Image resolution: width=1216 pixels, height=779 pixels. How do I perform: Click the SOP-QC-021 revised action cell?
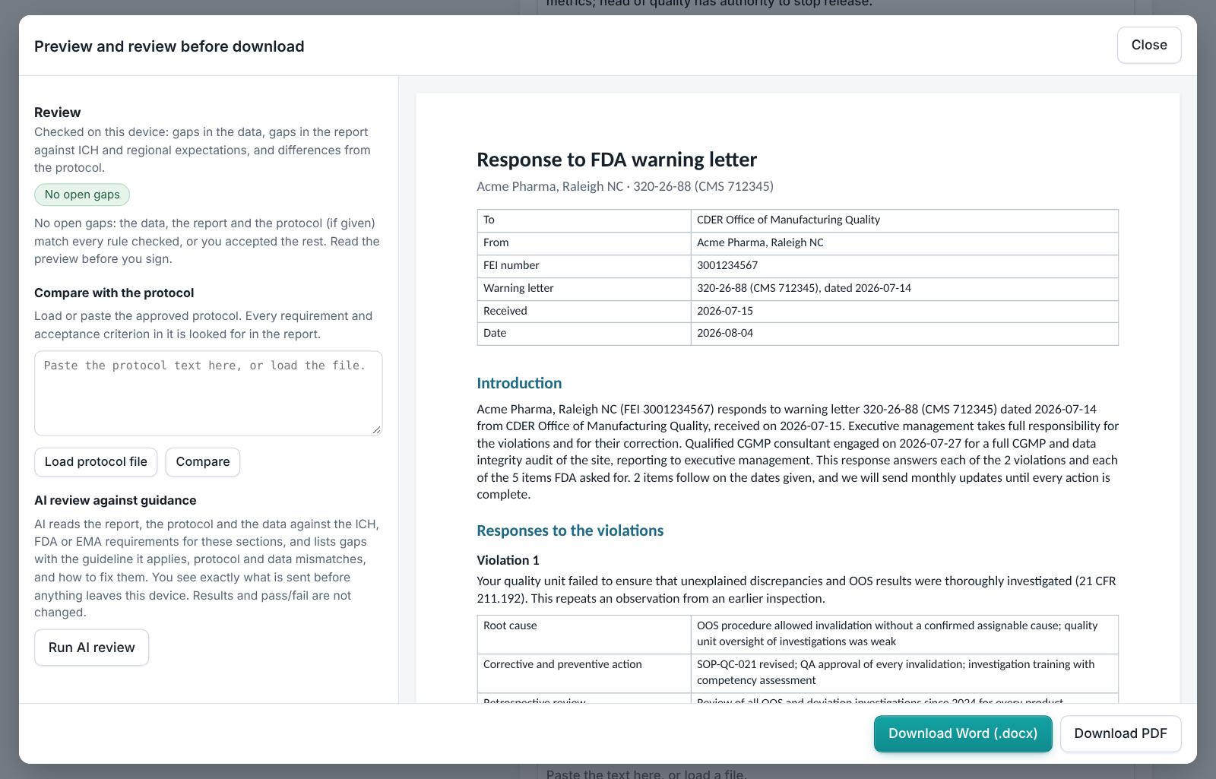(904, 673)
